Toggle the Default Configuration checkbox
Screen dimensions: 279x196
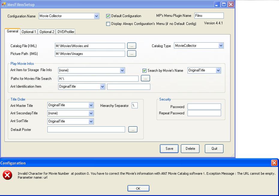point(108,16)
